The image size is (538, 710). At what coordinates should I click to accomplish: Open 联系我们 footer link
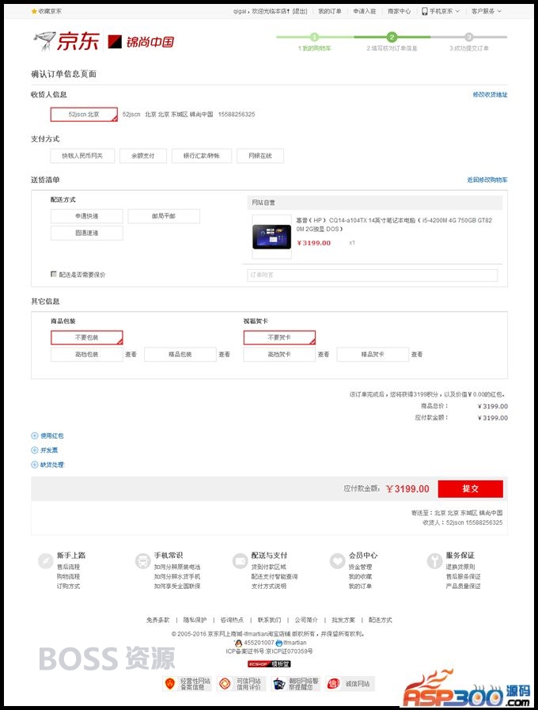click(269, 620)
